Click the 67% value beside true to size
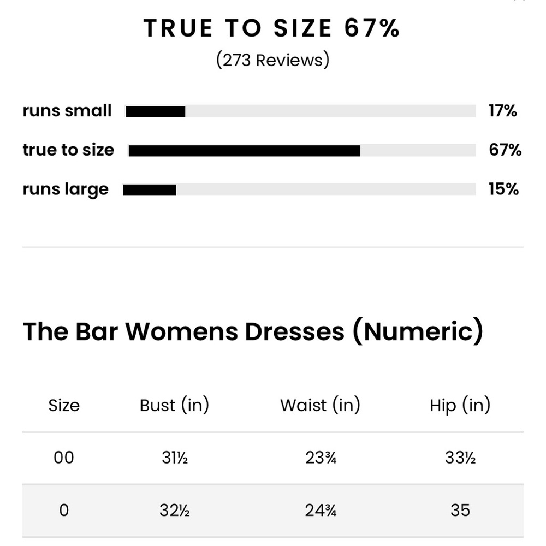The image size is (546, 546). (x=505, y=150)
